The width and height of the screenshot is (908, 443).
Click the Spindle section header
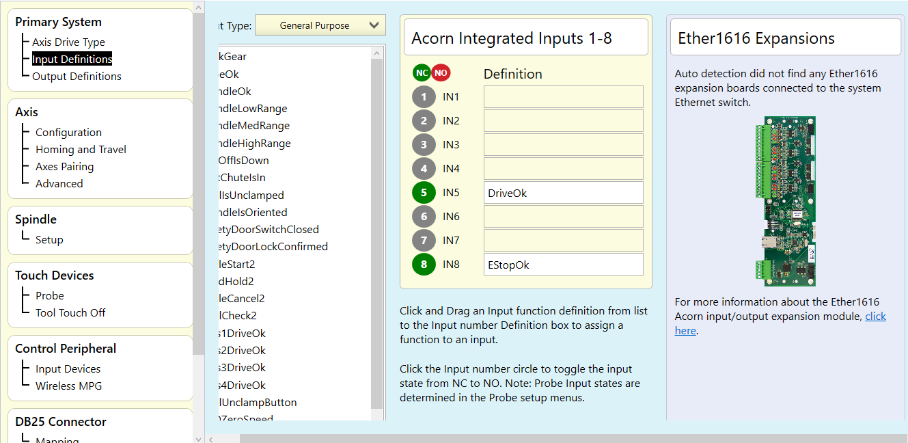pos(36,219)
